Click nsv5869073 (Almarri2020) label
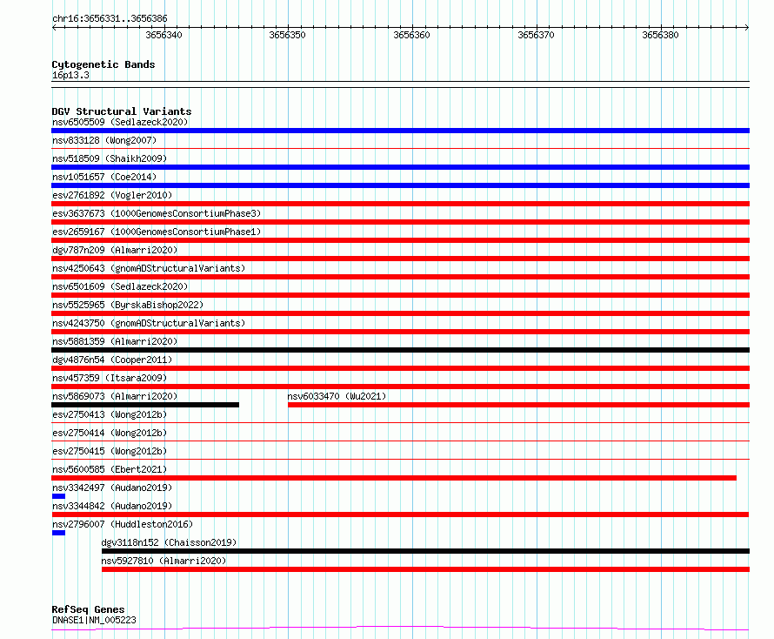Viewport: 774px width, 639px height. tap(115, 396)
